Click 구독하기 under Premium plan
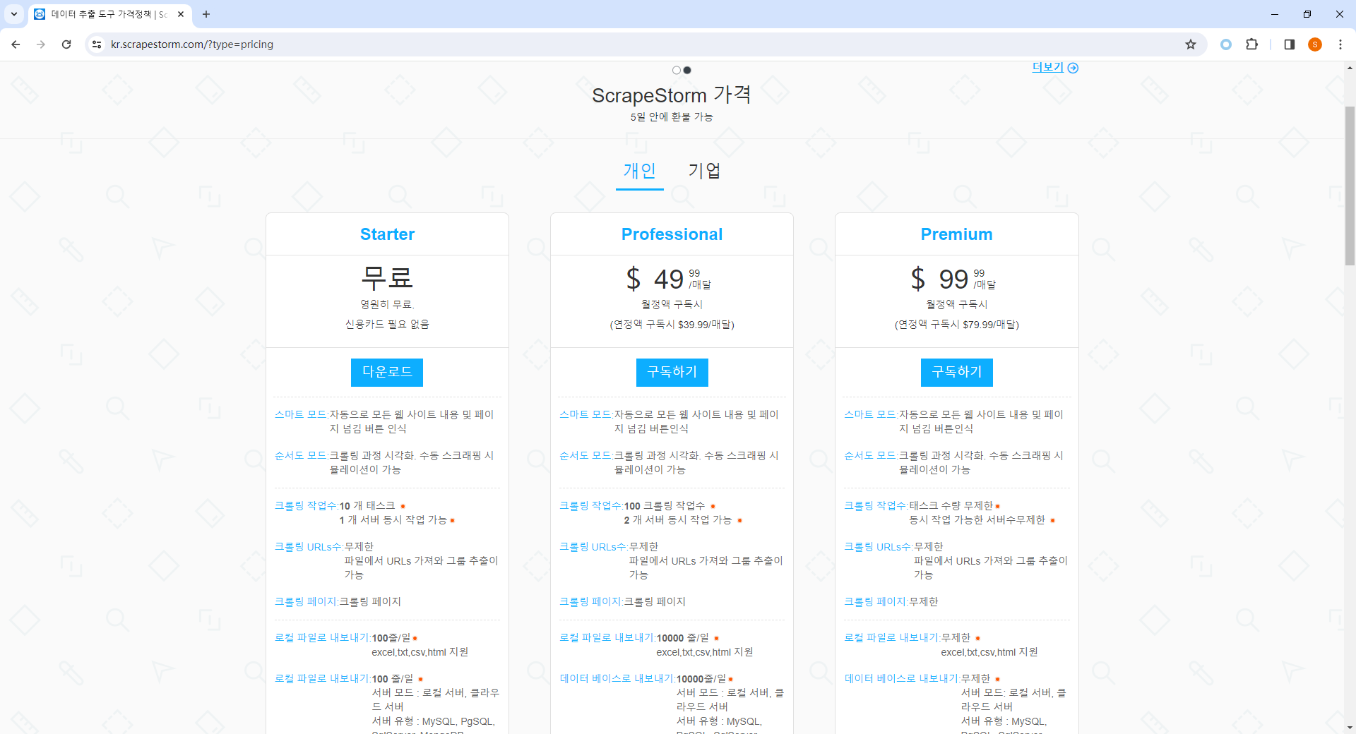 pyautogui.click(x=956, y=372)
